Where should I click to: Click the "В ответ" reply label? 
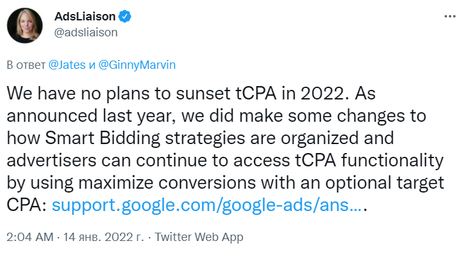[26, 65]
